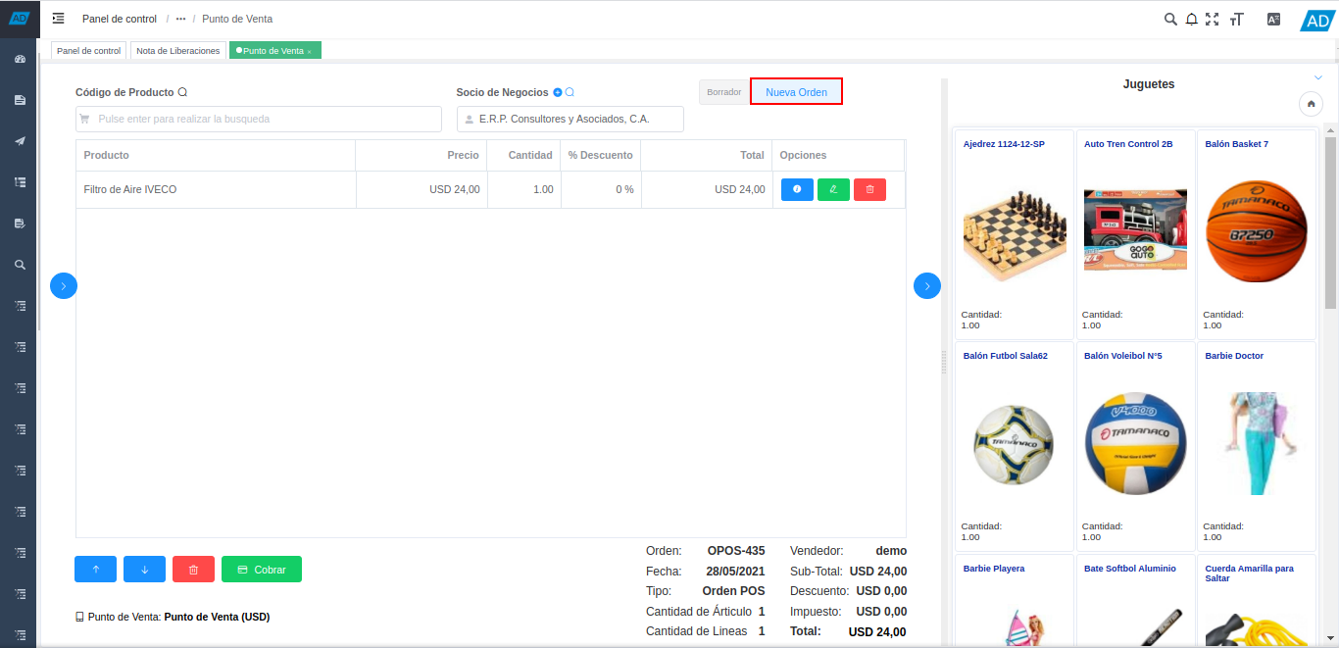This screenshot has width=1339, height=648.
Task: Collapse Juguetes panel with top chevron
Action: click(x=1317, y=78)
